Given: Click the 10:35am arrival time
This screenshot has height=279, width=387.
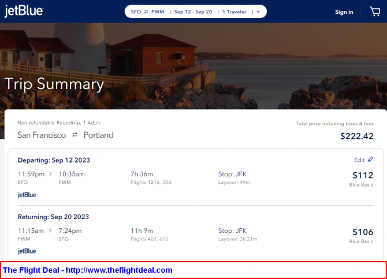Looking at the screenshot, I should pos(72,174).
